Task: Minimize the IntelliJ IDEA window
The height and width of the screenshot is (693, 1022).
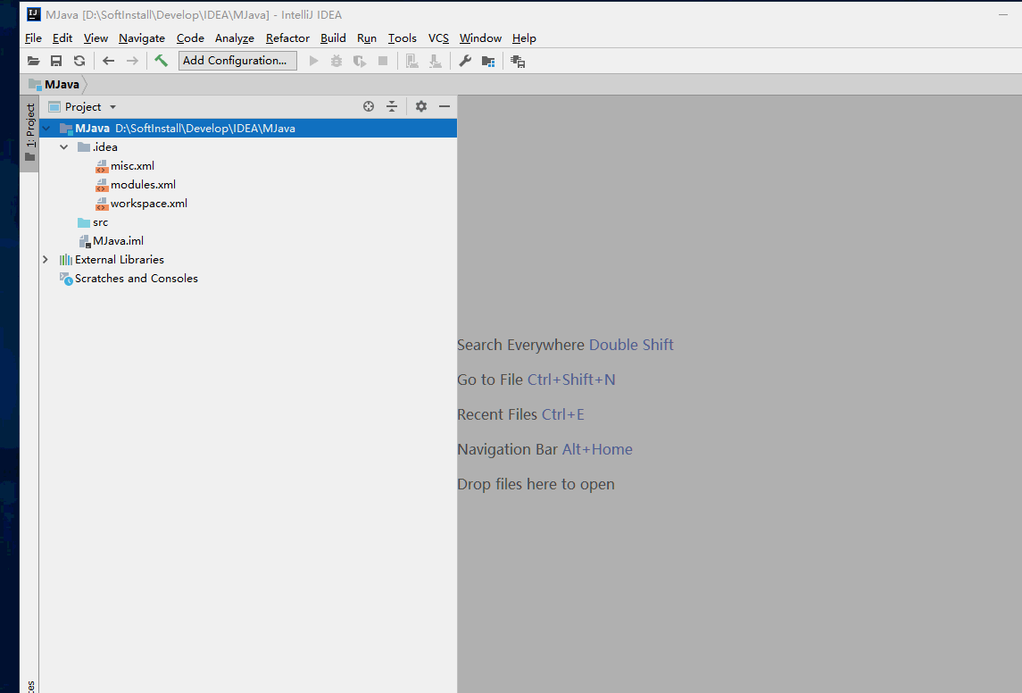Action: point(1003,14)
